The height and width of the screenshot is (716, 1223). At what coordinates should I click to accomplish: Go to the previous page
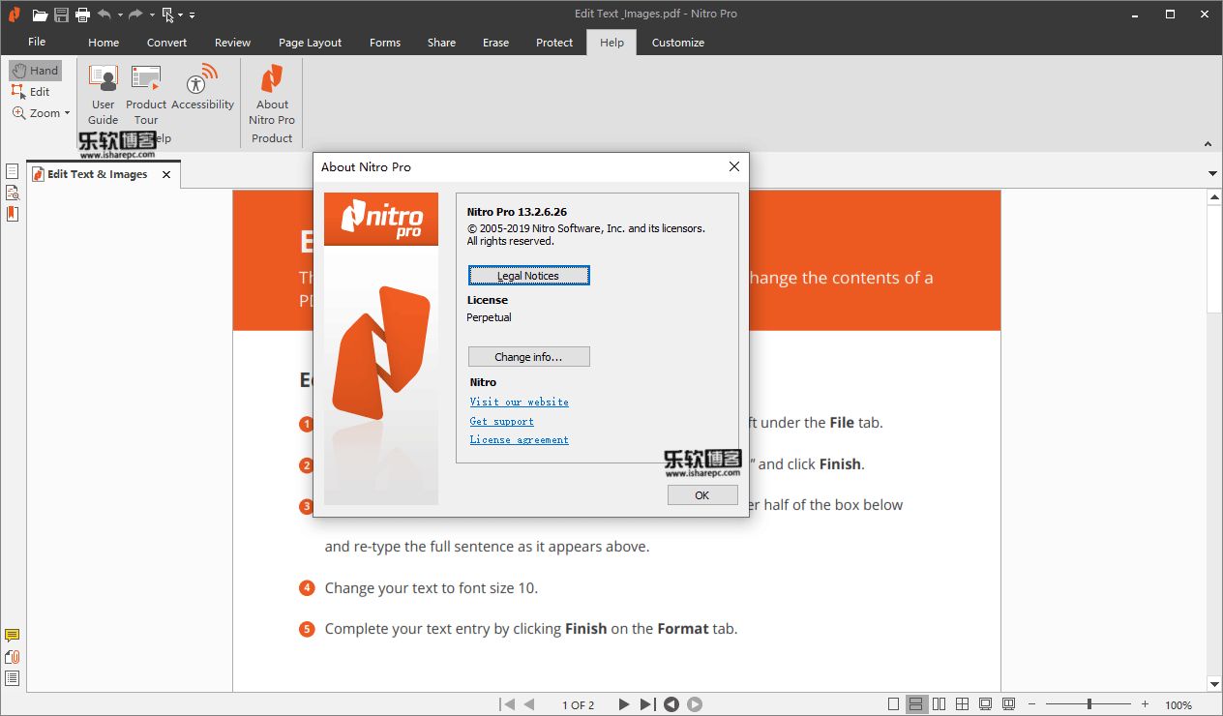529,704
